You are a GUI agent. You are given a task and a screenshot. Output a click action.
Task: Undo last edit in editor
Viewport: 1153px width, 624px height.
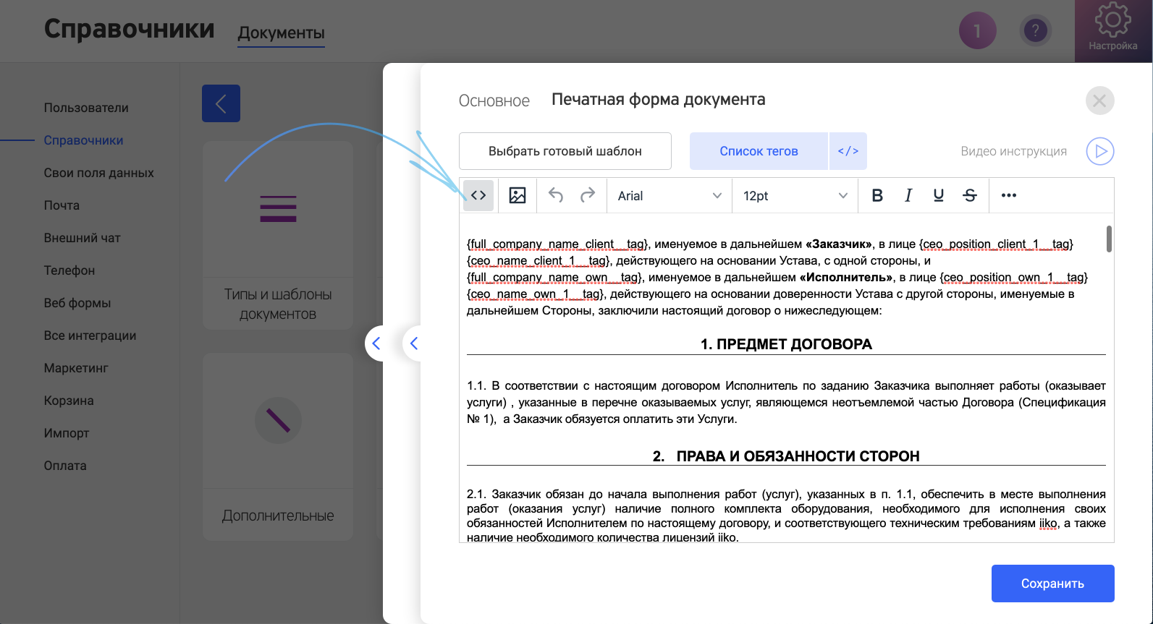pos(556,195)
